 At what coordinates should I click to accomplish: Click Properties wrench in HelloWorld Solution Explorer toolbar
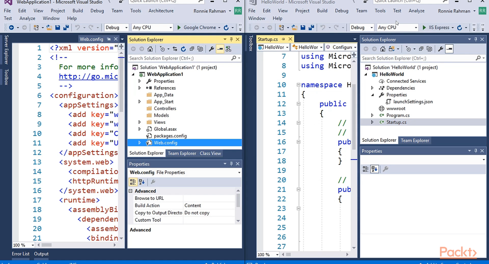[441, 49]
